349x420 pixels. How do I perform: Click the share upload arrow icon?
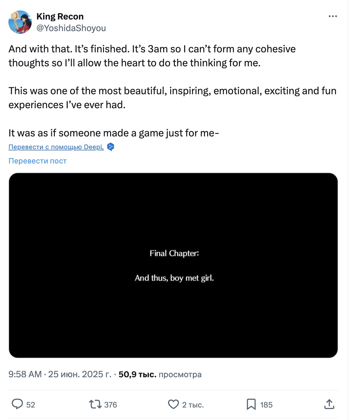tap(329, 404)
